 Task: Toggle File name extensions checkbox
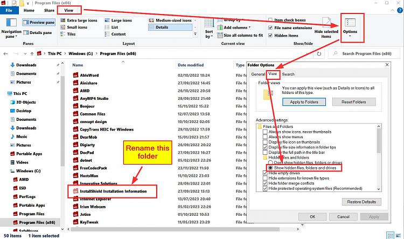(270, 28)
